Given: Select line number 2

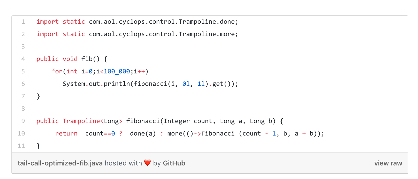Looking at the screenshot, I should (x=23, y=34).
